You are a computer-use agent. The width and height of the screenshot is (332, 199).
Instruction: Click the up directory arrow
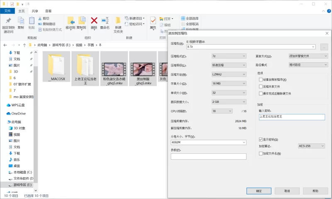24,45
